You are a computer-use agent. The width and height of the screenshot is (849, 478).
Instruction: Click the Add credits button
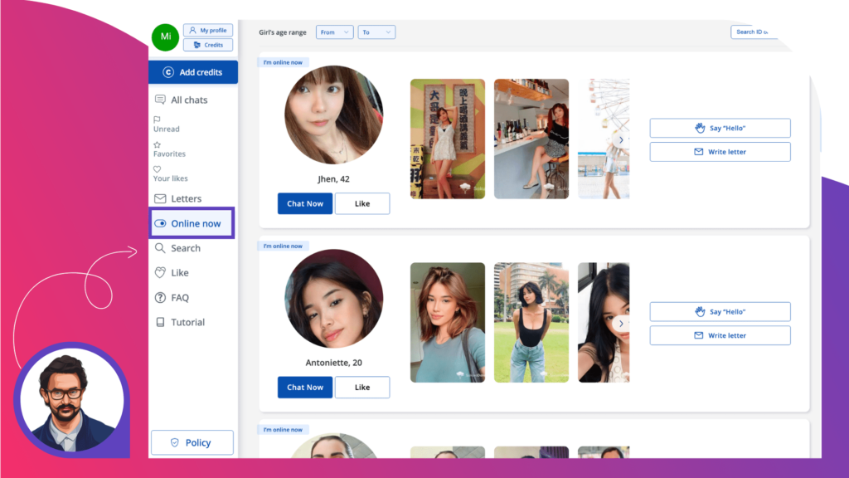click(x=193, y=72)
